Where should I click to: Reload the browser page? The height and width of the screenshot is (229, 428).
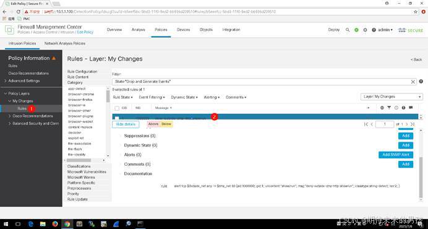point(19,12)
